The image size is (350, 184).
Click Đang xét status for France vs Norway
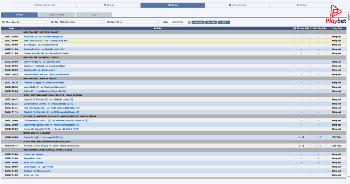point(337,154)
